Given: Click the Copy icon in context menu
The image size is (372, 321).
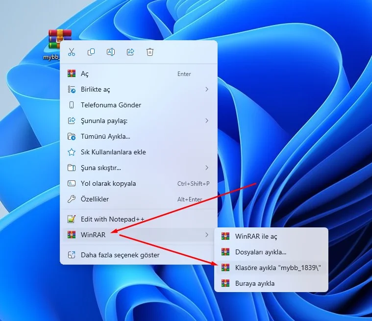Looking at the screenshot, I should pyautogui.click(x=91, y=52).
